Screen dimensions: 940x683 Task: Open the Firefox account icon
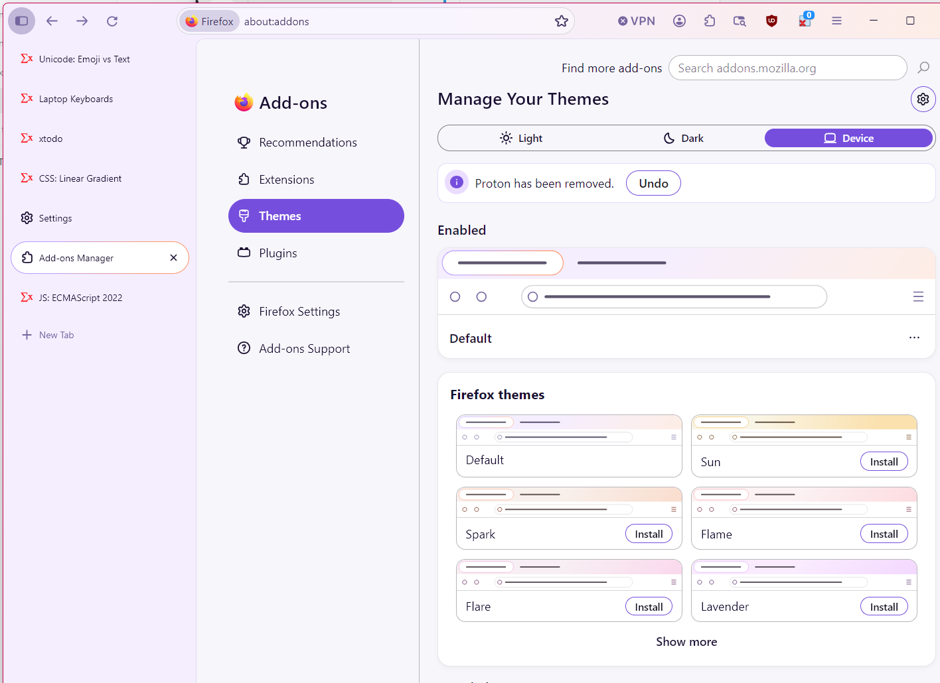(679, 21)
